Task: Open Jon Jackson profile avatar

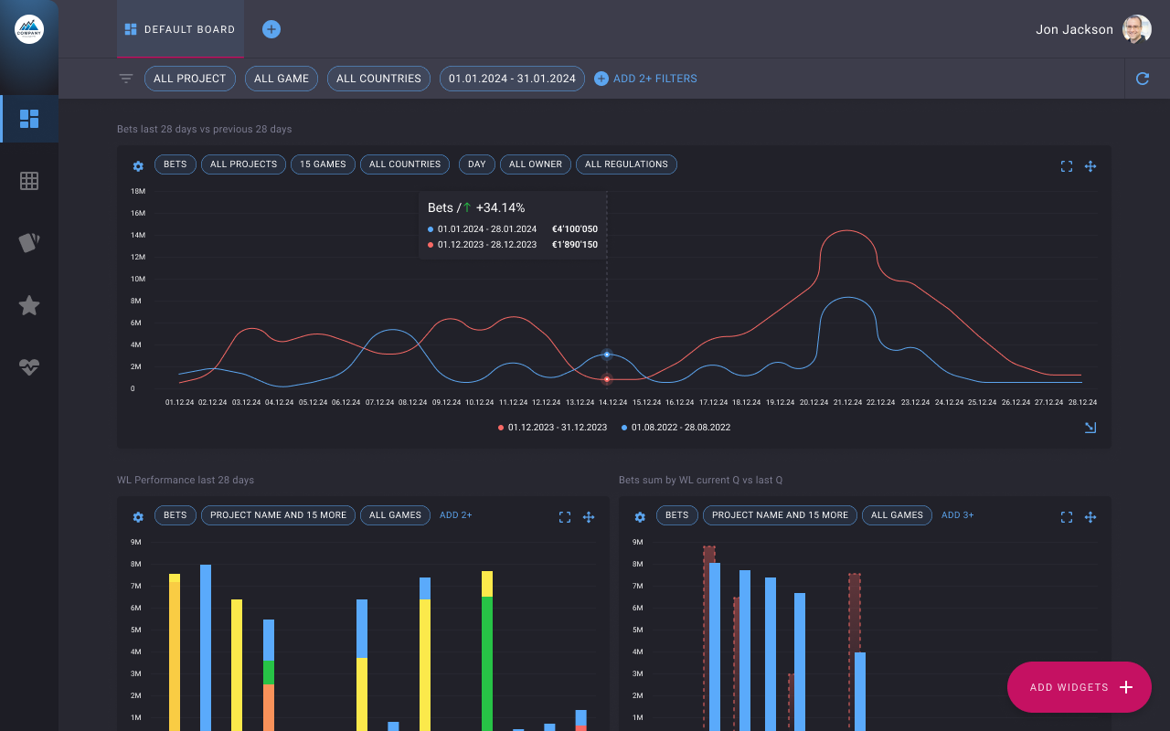Action: 1136,29
